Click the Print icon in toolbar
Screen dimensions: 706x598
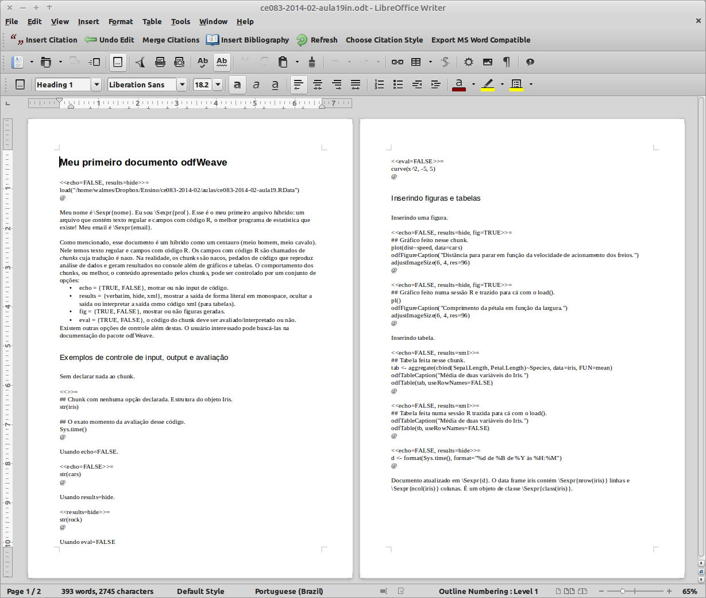[x=160, y=62]
